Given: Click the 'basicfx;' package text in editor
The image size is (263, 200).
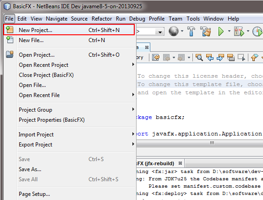Looking at the screenshot, I should pyautogui.click(x=170, y=117).
